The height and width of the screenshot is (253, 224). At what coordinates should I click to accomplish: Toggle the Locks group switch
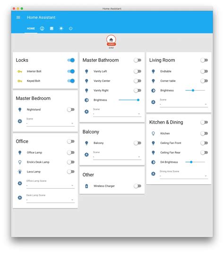[71, 60]
